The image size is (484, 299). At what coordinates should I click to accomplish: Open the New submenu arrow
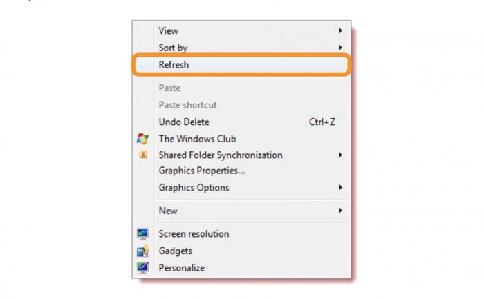[x=340, y=211]
